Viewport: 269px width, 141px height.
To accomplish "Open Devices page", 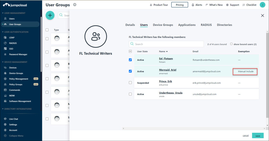I will (x=13, y=68).
